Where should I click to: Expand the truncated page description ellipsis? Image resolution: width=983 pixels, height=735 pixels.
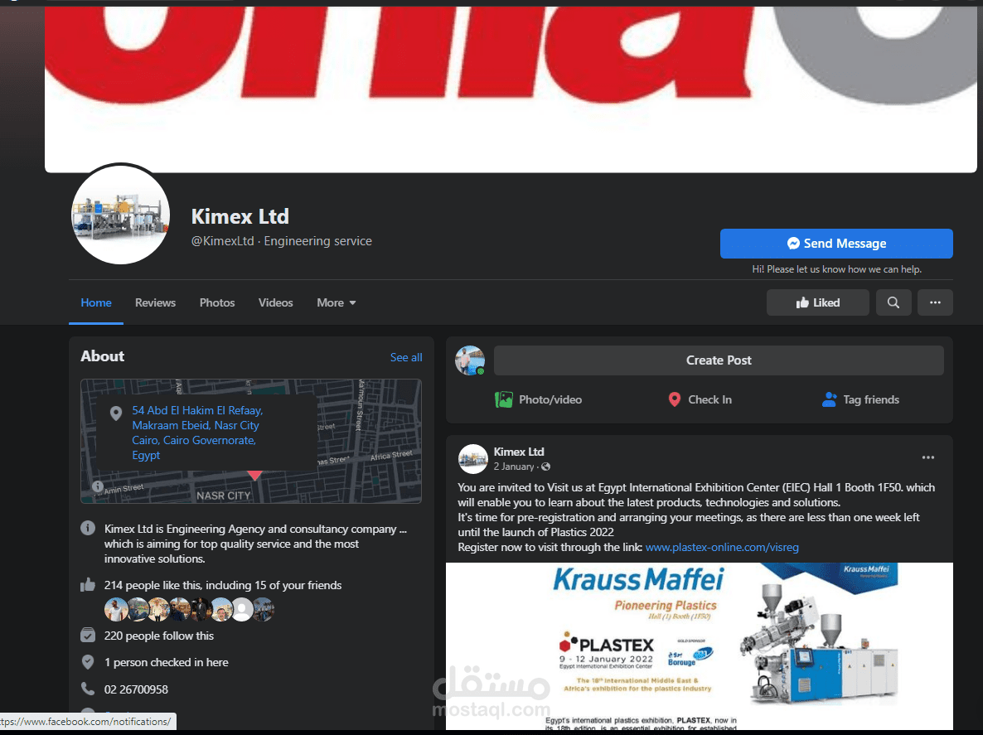pos(403,529)
